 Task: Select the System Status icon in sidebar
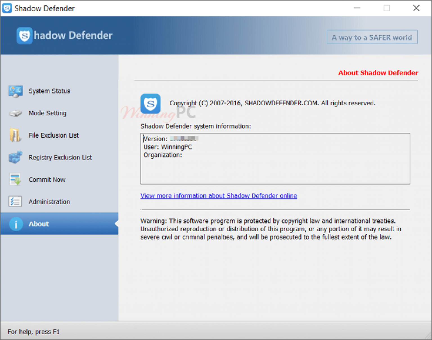click(x=16, y=91)
